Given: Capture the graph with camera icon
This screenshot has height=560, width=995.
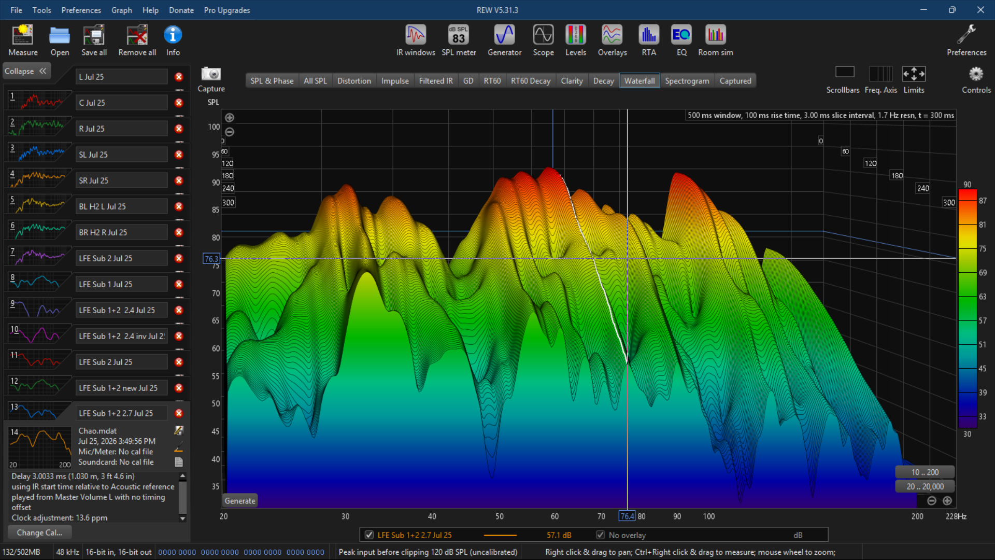Looking at the screenshot, I should (211, 74).
